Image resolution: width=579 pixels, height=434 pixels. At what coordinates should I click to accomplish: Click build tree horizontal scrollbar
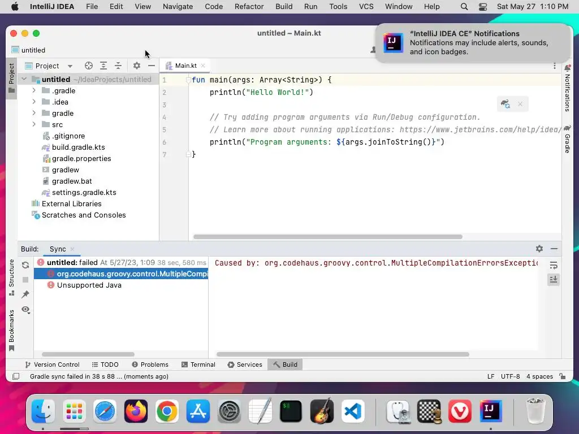pos(88,354)
